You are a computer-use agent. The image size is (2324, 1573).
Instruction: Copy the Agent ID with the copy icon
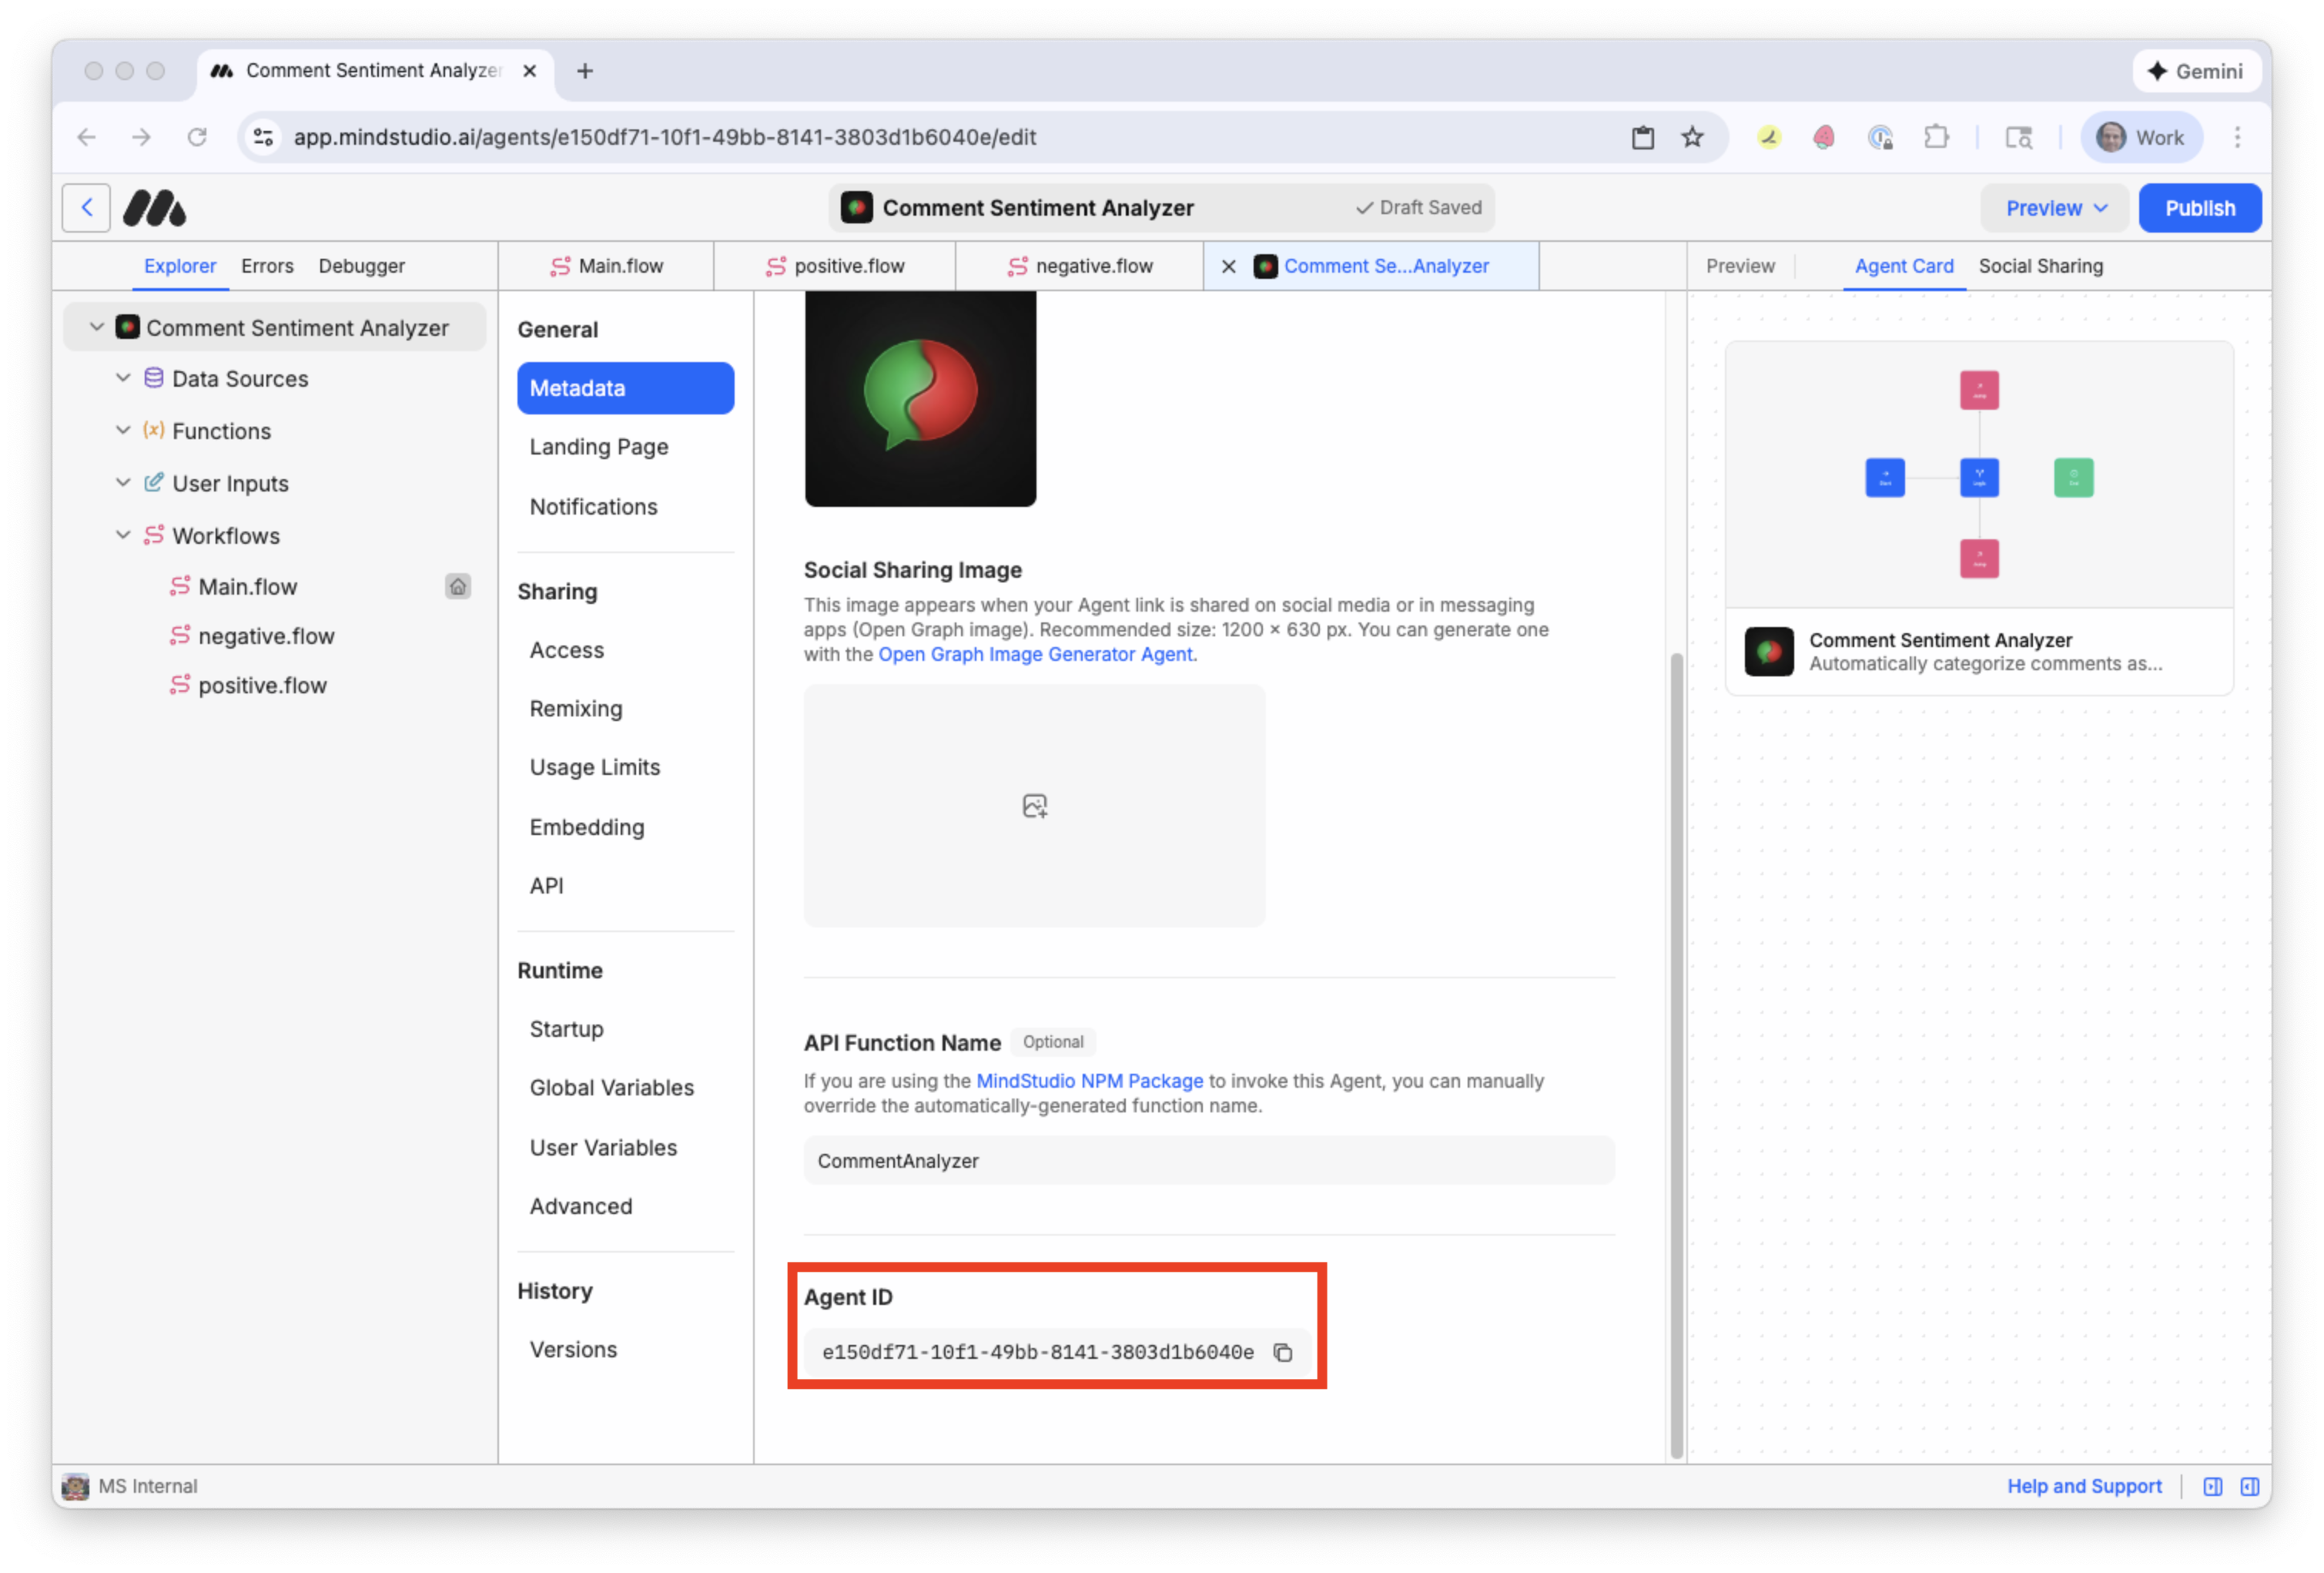pyautogui.click(x=1283, y=1352)
